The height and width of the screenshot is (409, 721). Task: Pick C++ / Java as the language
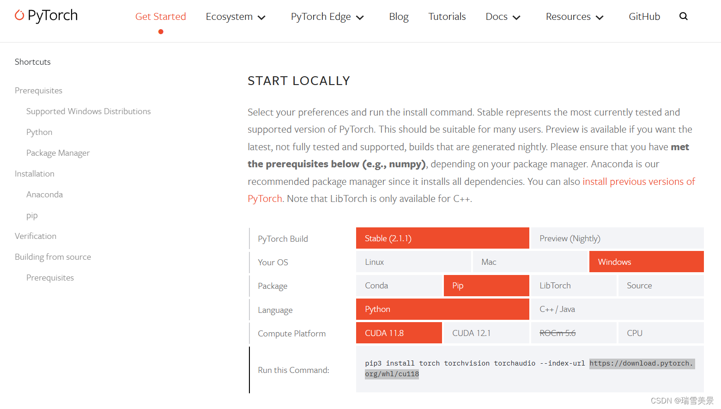click(x=617, y=309)
